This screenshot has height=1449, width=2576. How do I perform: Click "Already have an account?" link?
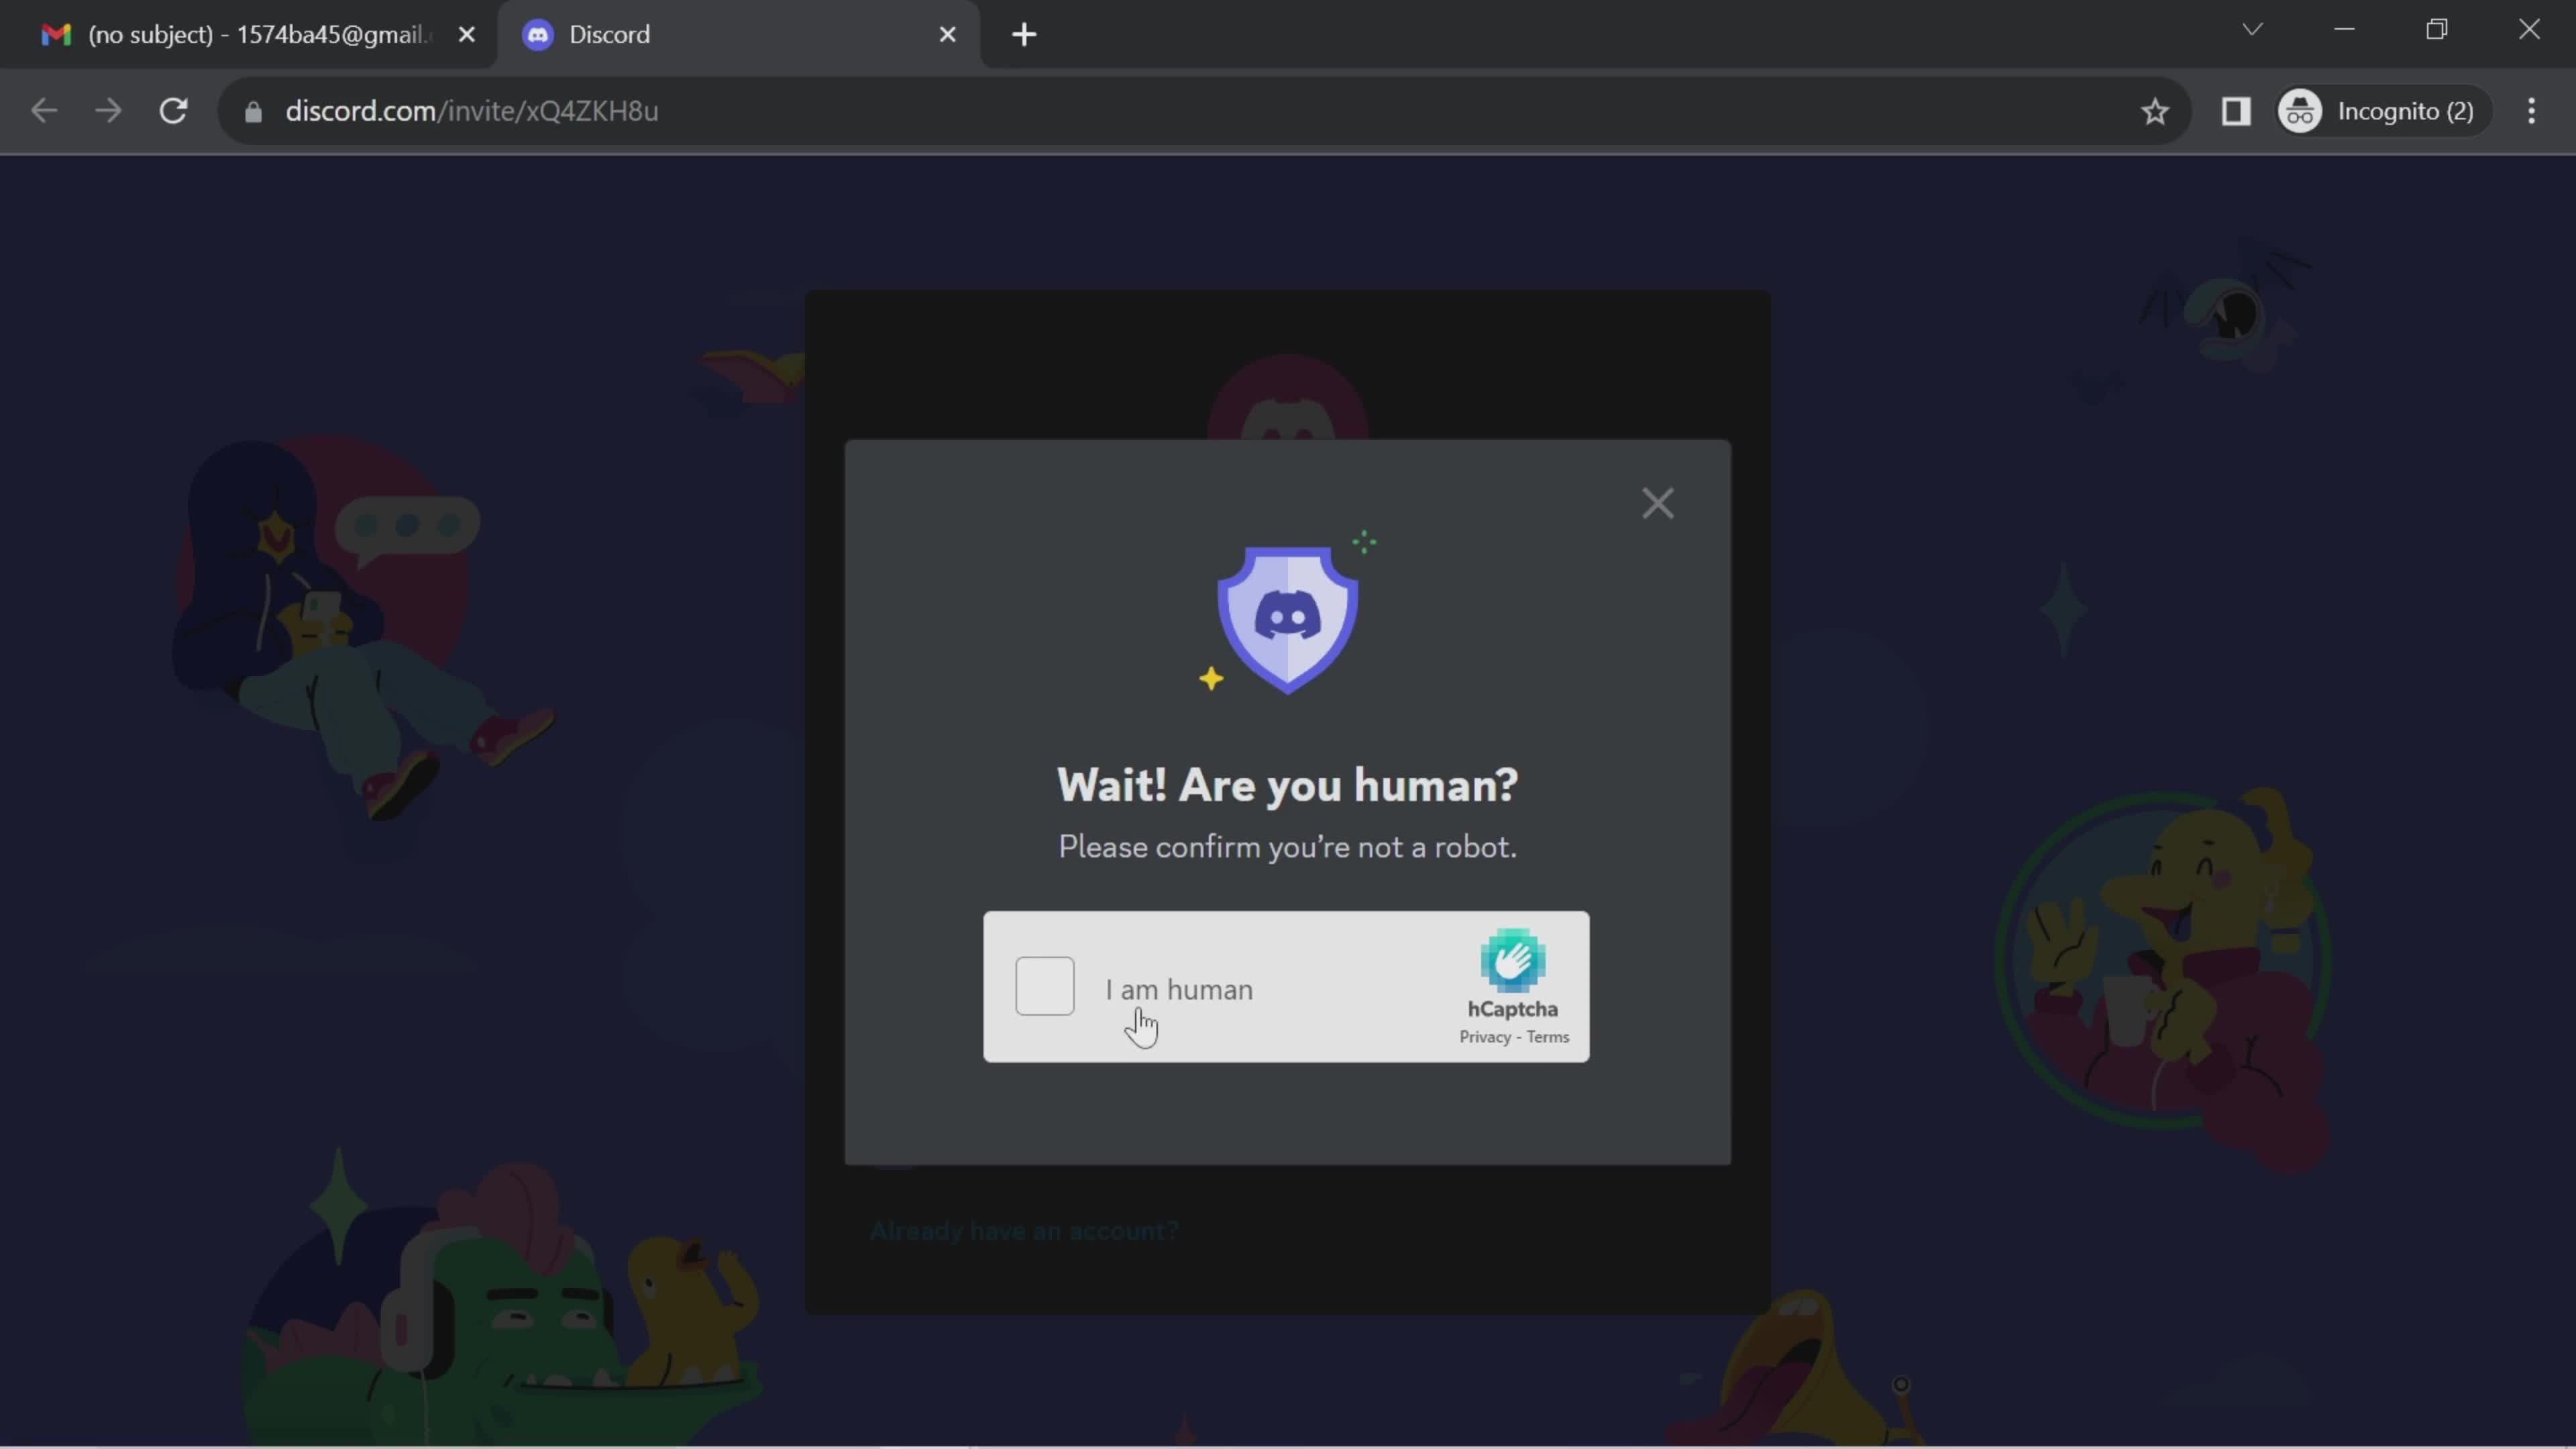point(1024,1230)
